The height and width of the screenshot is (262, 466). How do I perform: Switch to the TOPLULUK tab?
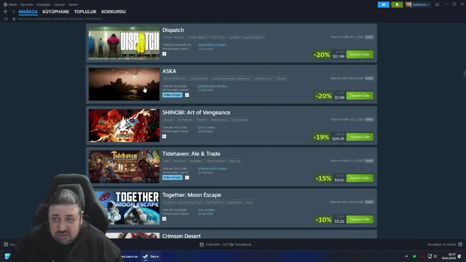tap(85, 12)
